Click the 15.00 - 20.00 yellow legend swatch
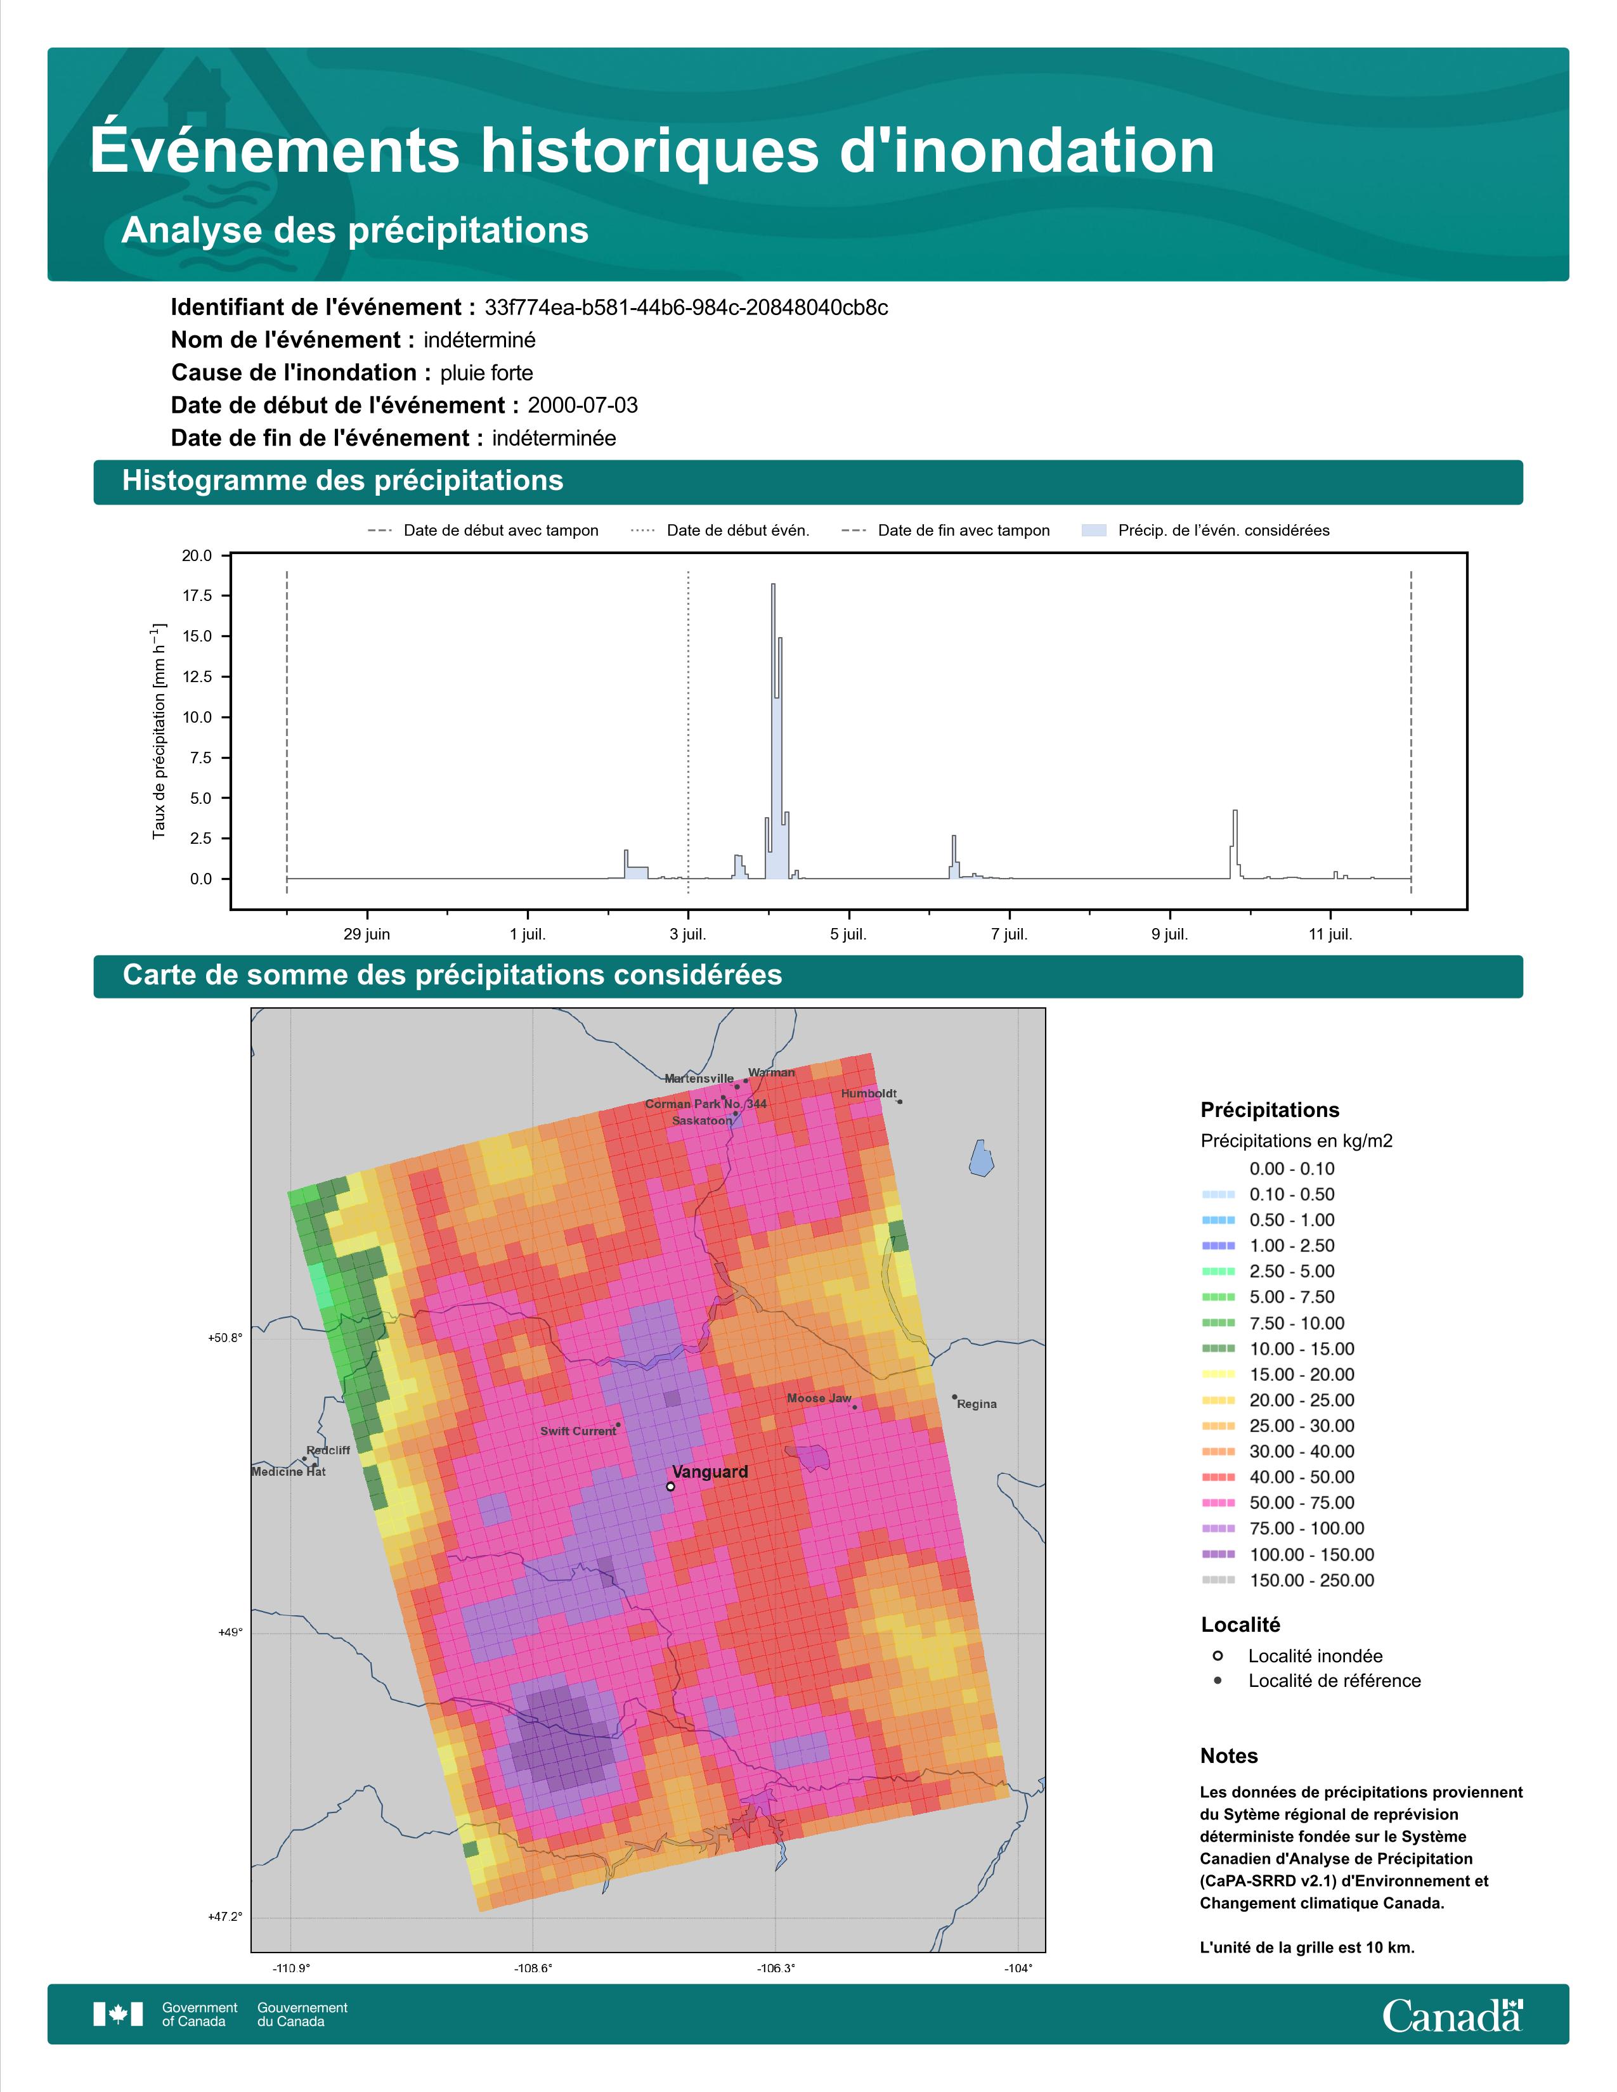 coord(1218,1374)
